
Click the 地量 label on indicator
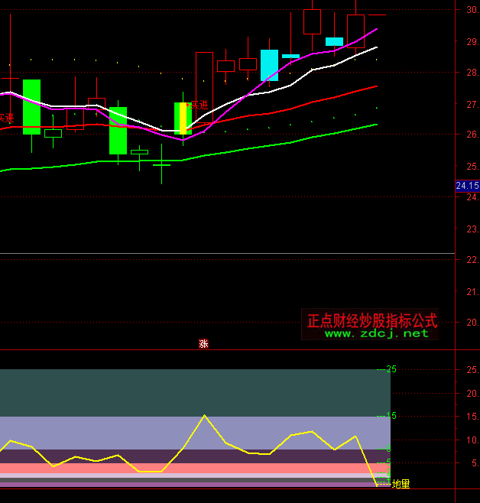click(x=401, y=484)
